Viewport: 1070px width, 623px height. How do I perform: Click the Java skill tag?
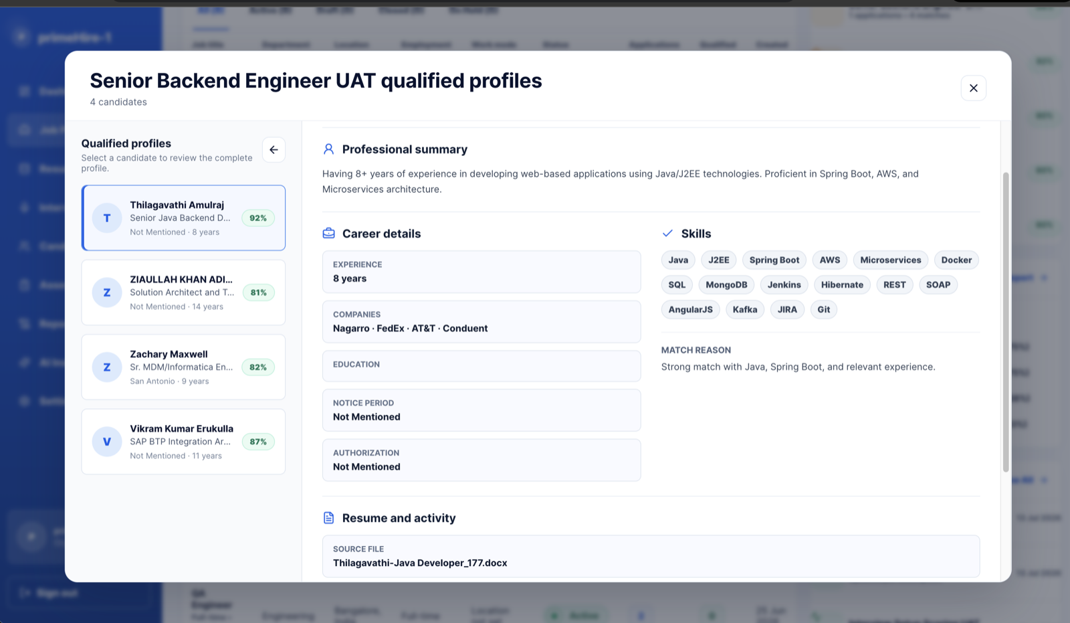coord(678,260)
